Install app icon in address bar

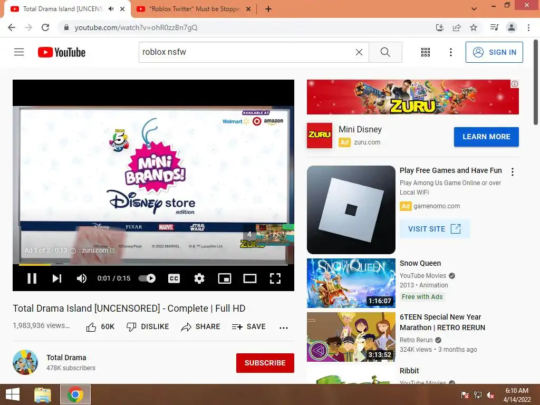coord(439,27)
